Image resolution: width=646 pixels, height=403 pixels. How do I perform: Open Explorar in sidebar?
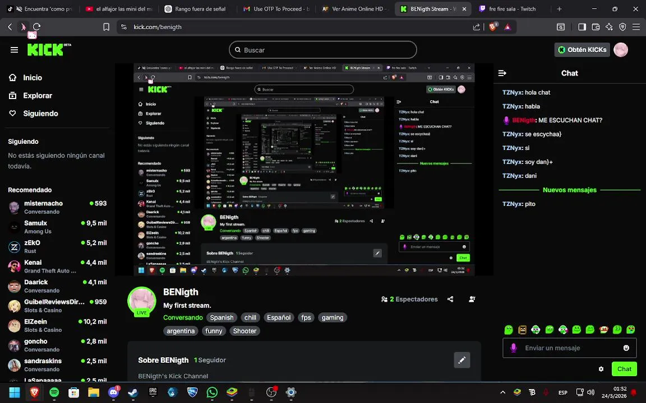coord(30,95)
